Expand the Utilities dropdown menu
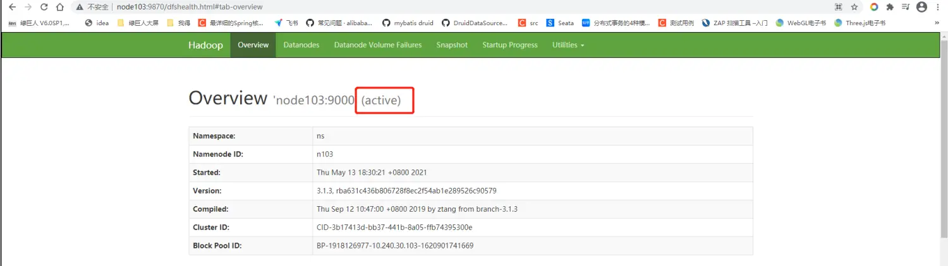This screenshot has width=948, height=266. coord(568,45)
